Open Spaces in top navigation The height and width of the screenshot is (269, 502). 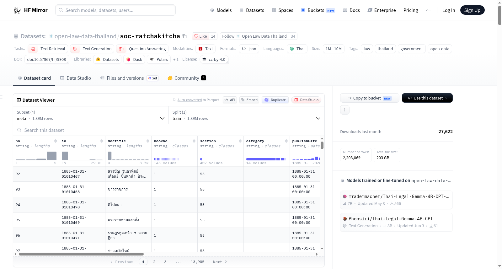coord(283,10)
